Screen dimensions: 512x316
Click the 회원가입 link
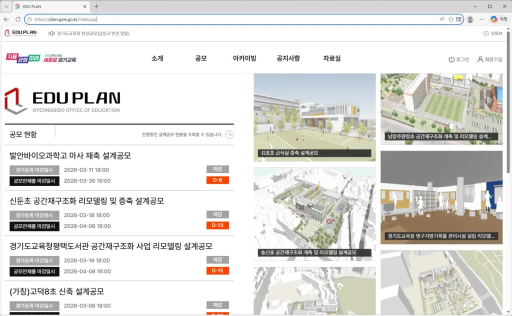point(494,58)
